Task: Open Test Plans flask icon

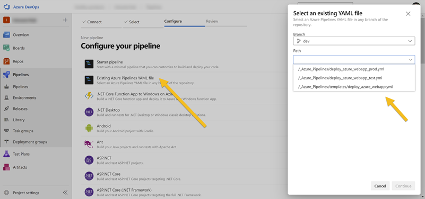Action: 6,154
